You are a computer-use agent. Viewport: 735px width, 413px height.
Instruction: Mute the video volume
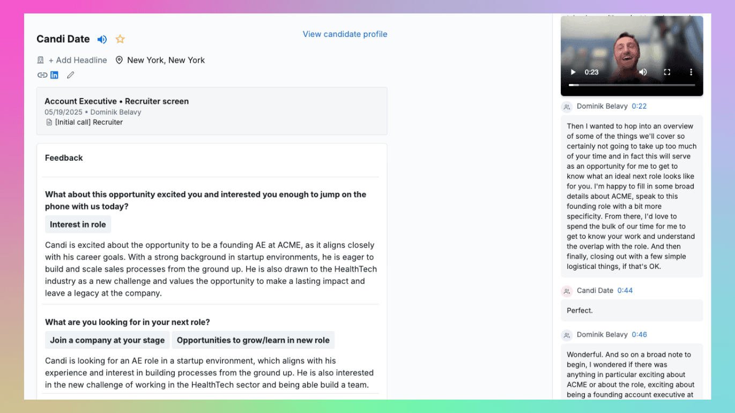coord(643,72)
